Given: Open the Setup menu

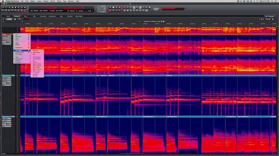Looking at the screenshot, I should [x=59, y=1].
